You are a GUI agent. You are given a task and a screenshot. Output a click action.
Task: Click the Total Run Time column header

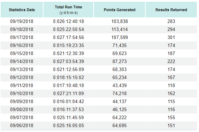point(69,10)
